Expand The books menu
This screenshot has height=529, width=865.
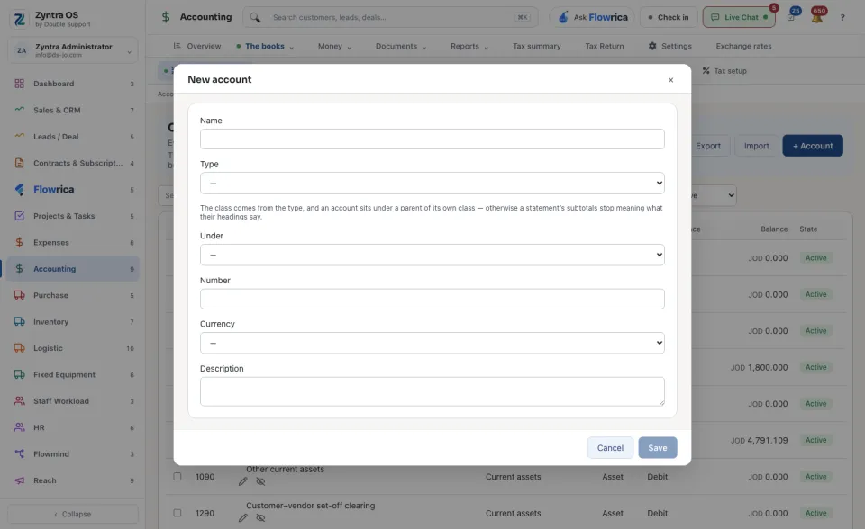coord(265,46)
